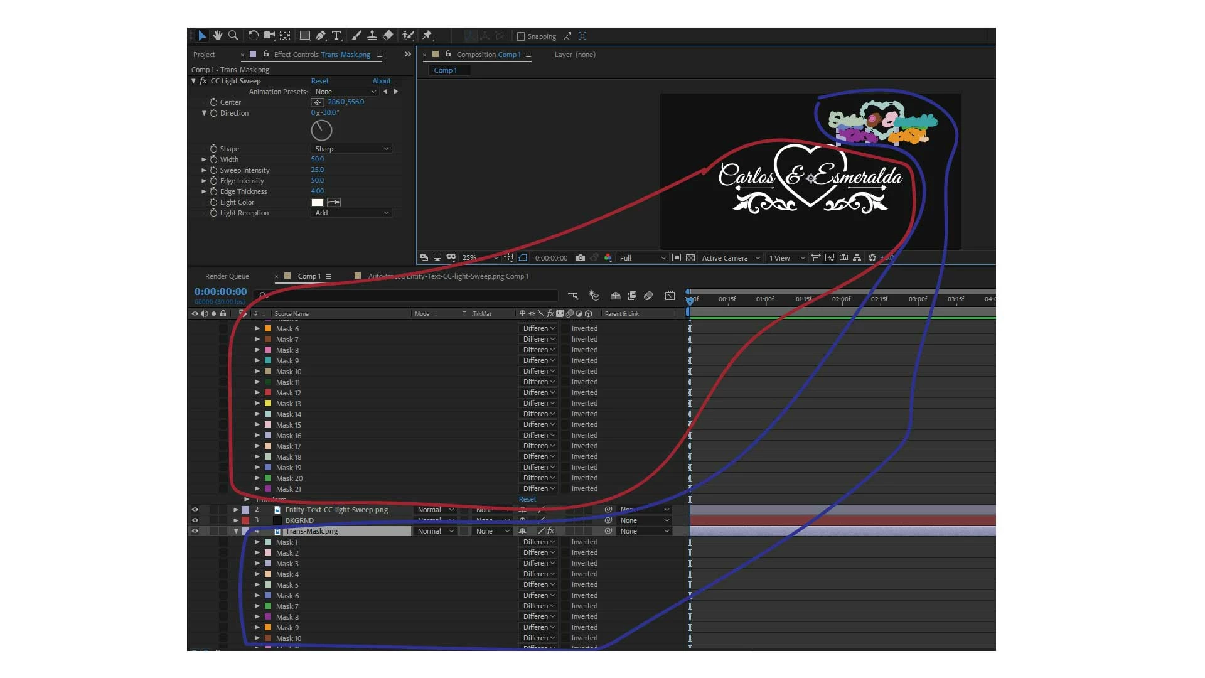
Task: Select the Eraser tool
Action: (388, 36)
